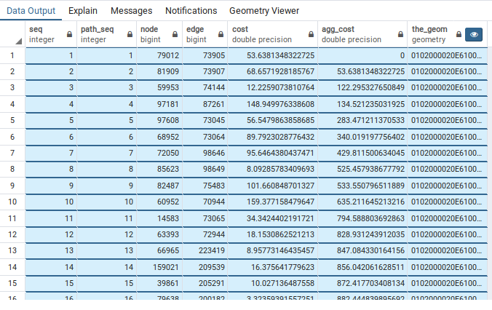
Task: Click lock icon in the_geom column header
Action: click(459, 34)
